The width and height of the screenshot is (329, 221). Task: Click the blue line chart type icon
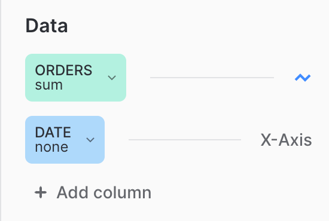click(x=303, y=78)
